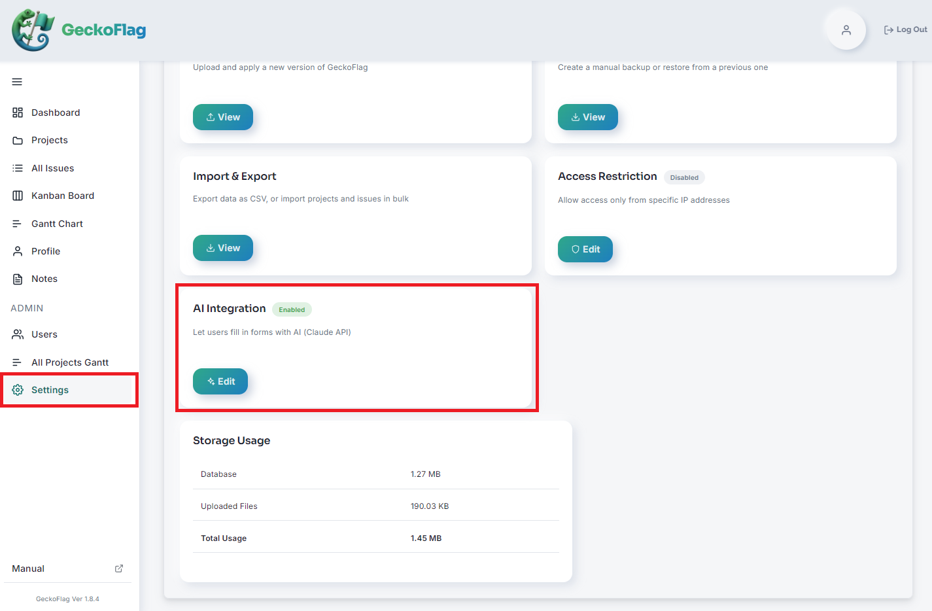Click the Log Out arrow icon
This screenshot has height=611, width=932.
tap(889, 30)
